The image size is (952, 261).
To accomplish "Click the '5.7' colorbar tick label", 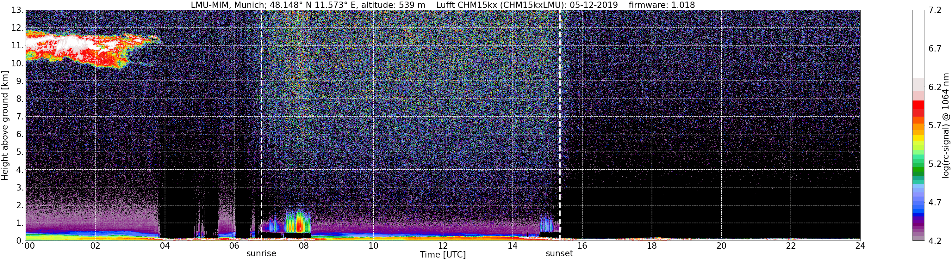I will [935, 125].
